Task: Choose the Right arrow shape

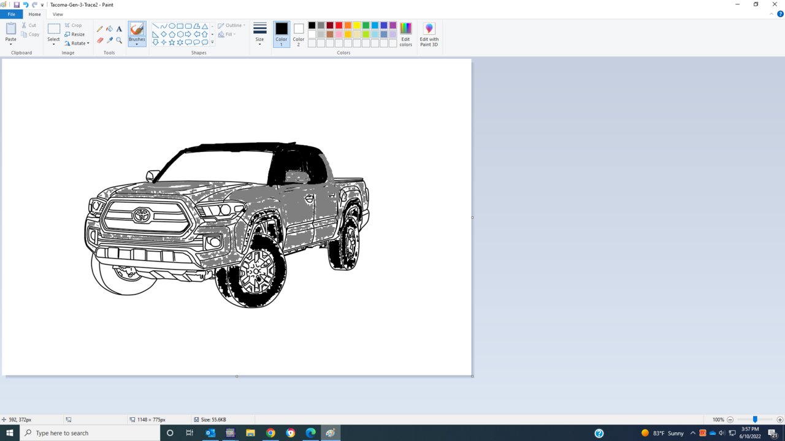Action: point(188,34)
